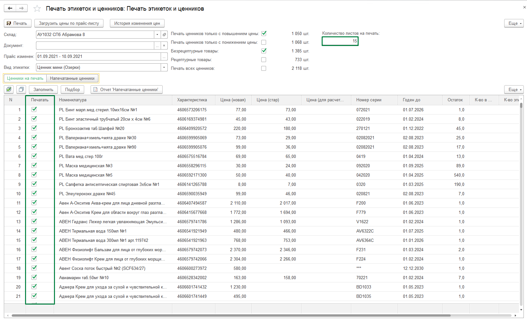Image resolution: width=527 pixels, height=320 pixels.
Task: Switch to Напечатанные ценники tab
Action: tap(72, 78)
